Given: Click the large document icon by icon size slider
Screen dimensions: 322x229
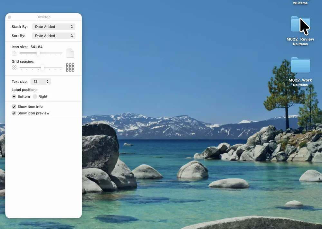Looking at the screenshot, I should (x=70, y=53).
